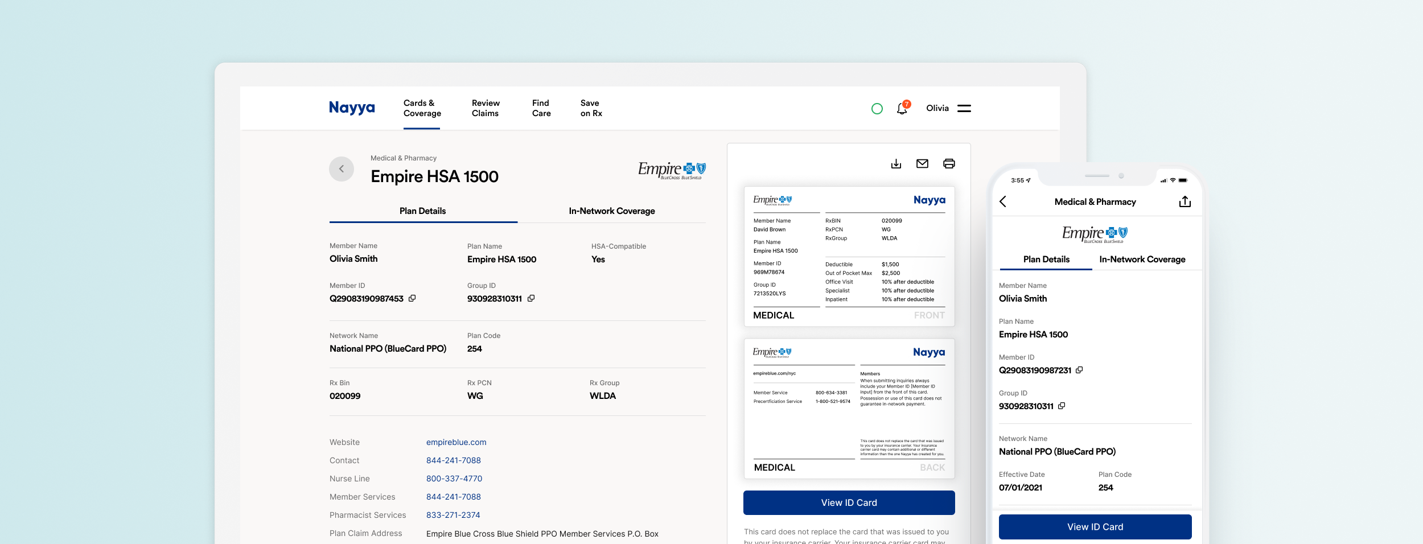Open Find Care nav item
The image size is (1423, 544).
(541, 108)
